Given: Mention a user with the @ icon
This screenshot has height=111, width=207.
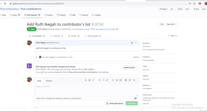Looking at the screenshot, I should [126, 80].
